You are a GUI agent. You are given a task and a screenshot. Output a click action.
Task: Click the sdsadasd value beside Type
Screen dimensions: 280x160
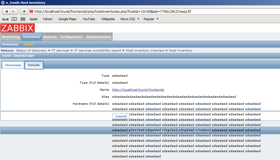click(120, 76)
